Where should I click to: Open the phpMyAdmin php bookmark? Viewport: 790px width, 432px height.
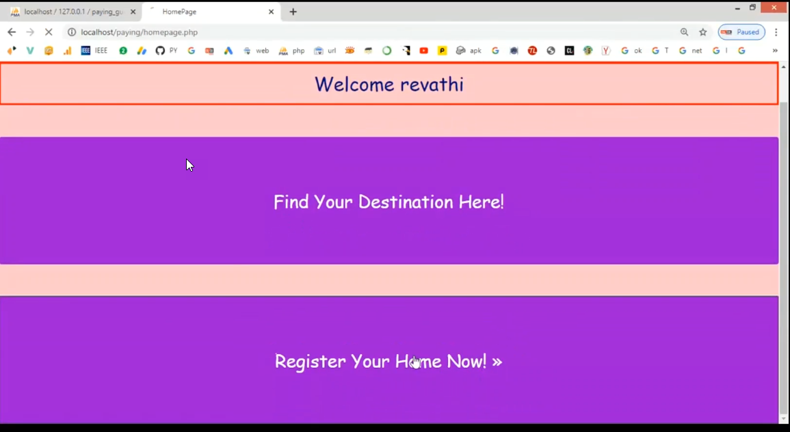click(291, 51)
